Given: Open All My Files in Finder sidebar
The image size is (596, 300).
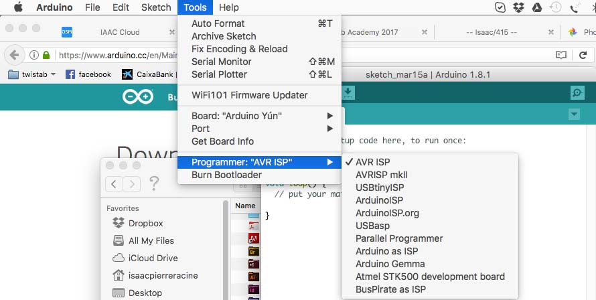Looking at the screenshot, I should (143, 240).
